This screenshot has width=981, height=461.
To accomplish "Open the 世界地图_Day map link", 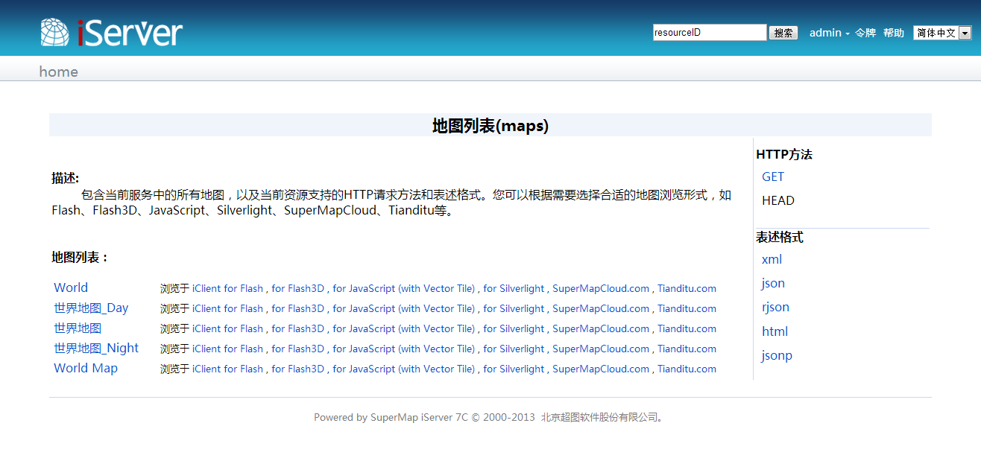I will tap(91, 308).
